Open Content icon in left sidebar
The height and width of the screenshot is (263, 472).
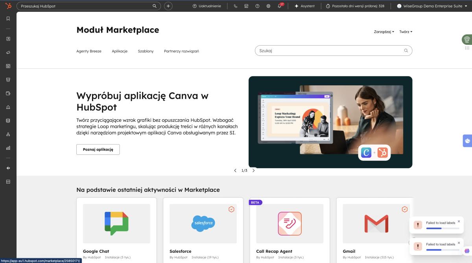[x=8, y=66]
